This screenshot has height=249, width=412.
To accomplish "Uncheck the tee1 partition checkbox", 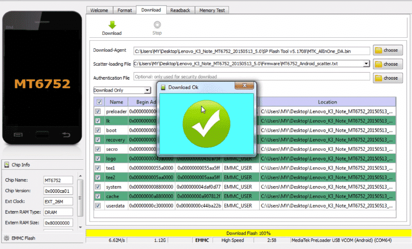I will [98, 168].
